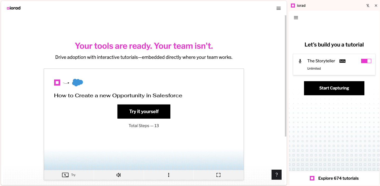Viewport: 380px width, 186px height.
Task: Toggle The Storyteller switch off
Action: (x=366, y=61)
